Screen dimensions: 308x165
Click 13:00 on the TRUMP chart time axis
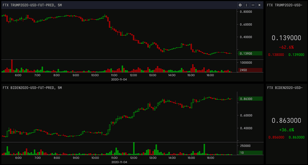tap(152, 75)
